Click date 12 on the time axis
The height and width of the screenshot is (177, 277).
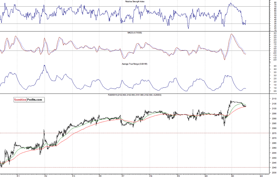46,175
